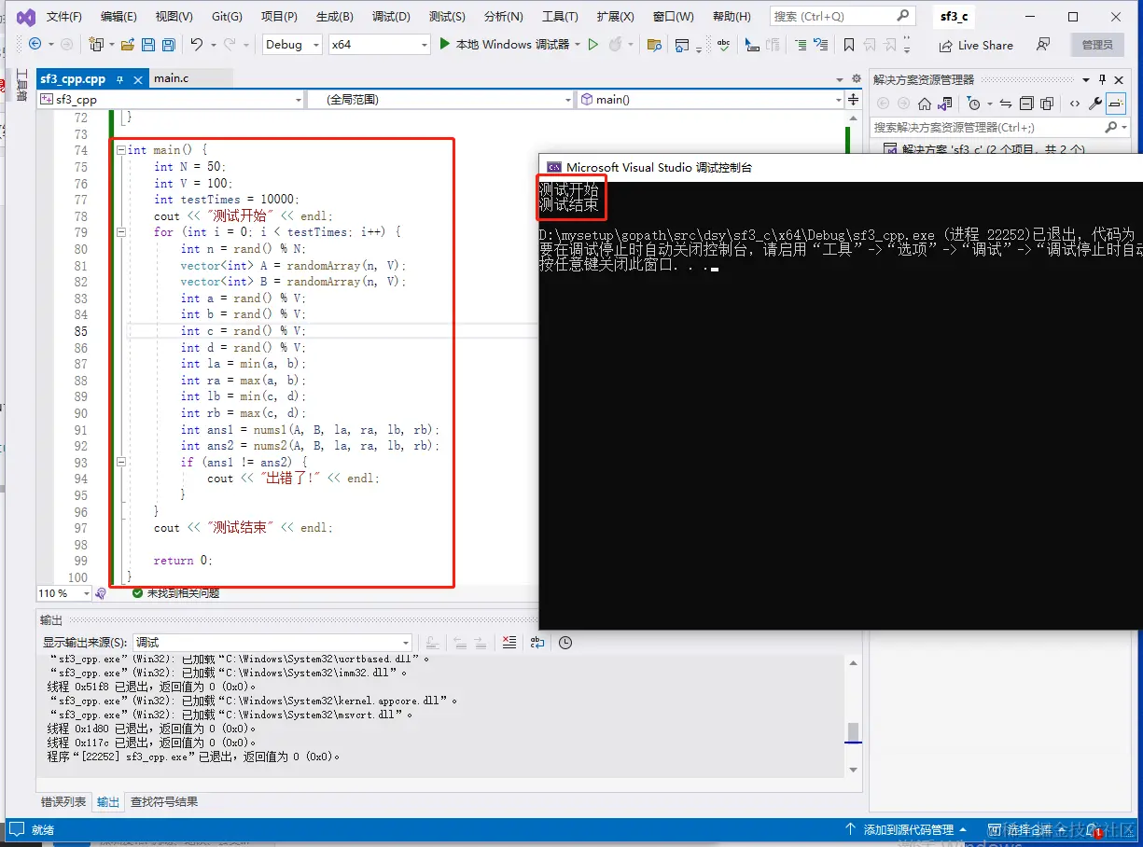Switch to the main.c tab
1143x847 pixels.
coord(172,78)
